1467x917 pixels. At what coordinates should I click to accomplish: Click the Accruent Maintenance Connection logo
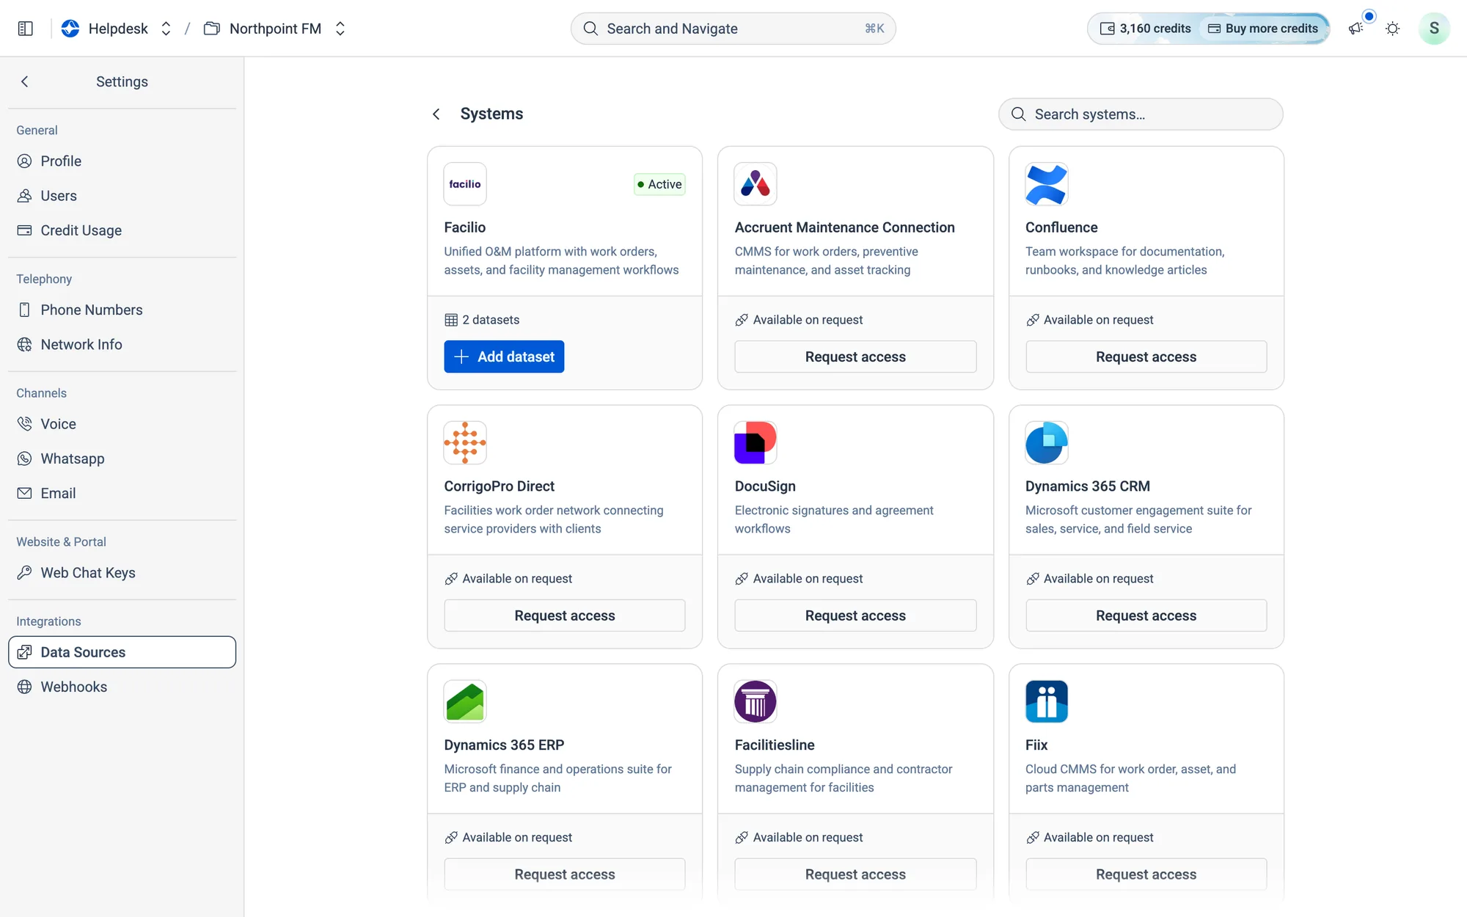point(756,184)
